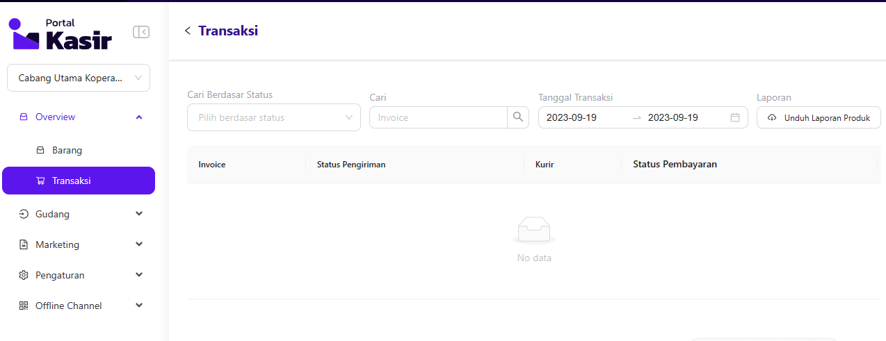886x341 pixels.
Task: Click the Offline Channel QR icon
Action: click(24, 306)
